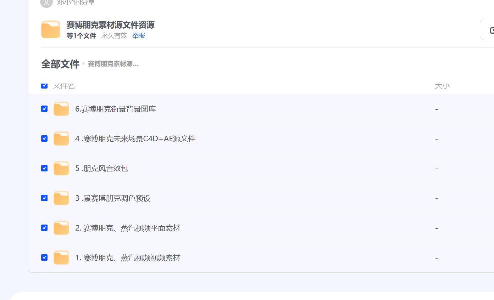Click the 等1个文件 file count text

point(81,35)
